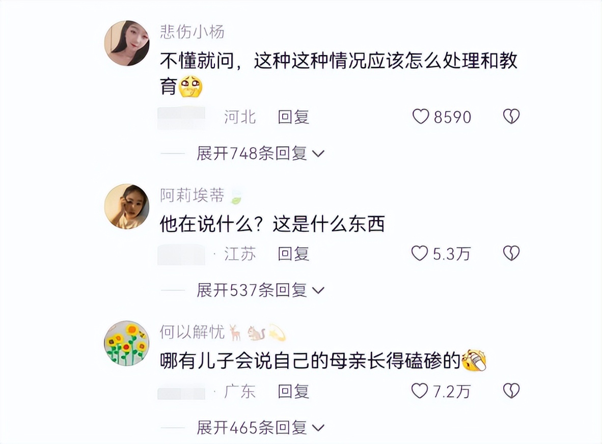
Task: Open the sunflower avatar of 何以解忧
Action: coord(127,343)
